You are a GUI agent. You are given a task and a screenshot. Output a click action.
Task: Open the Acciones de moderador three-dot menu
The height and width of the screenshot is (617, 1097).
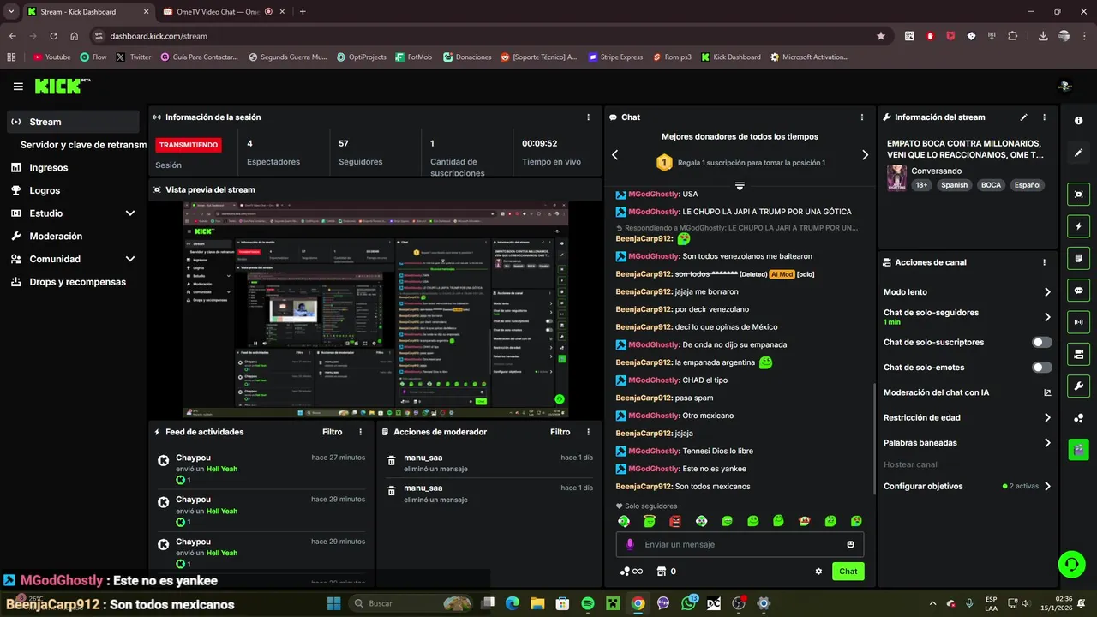coord(588,432)
